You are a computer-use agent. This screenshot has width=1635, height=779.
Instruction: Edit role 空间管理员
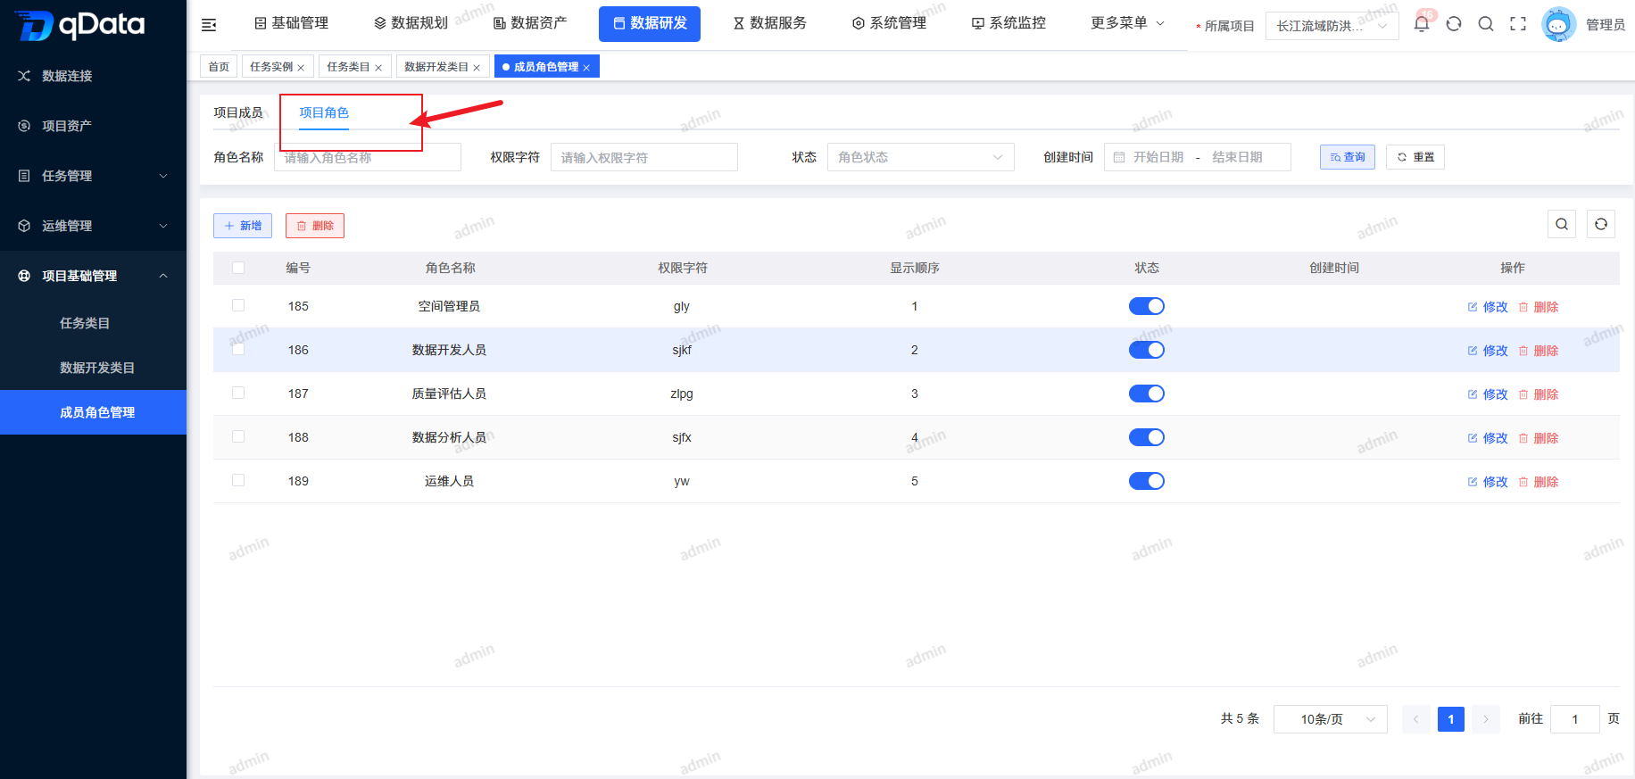pyautogui.click(x=1488, y=307)
